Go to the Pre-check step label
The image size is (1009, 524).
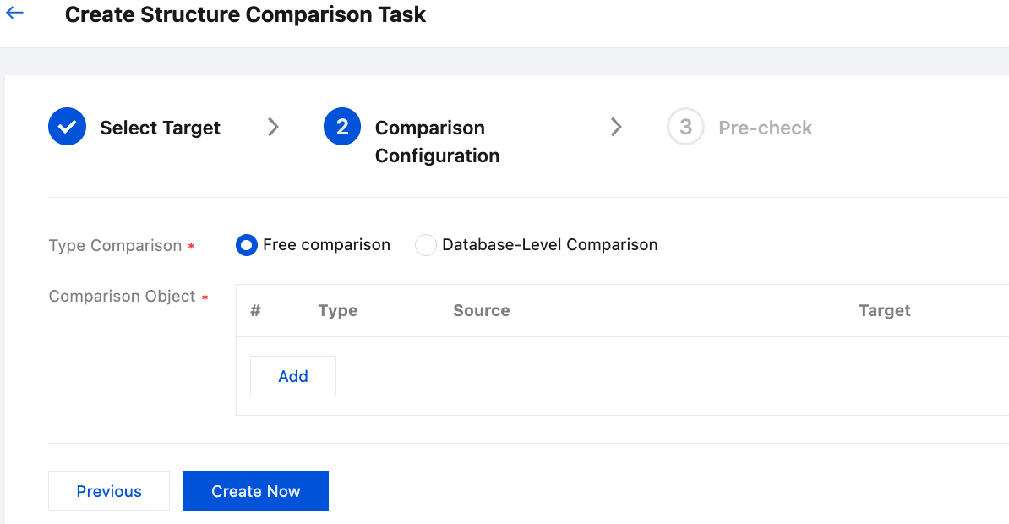pyautogui.click(x=765, y=128)
